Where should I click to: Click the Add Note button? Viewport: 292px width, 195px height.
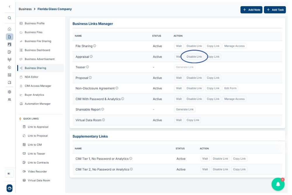pos(251,10)
